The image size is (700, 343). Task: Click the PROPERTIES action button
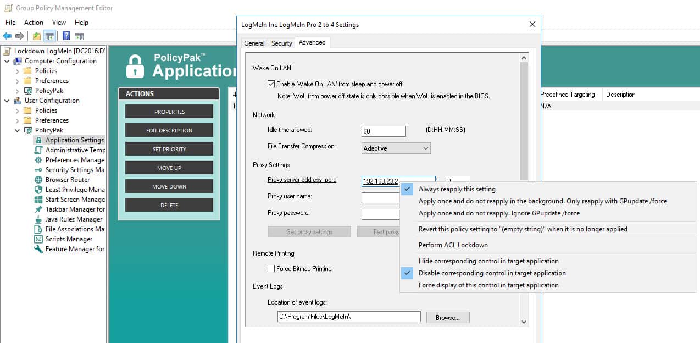click(169, 112)
